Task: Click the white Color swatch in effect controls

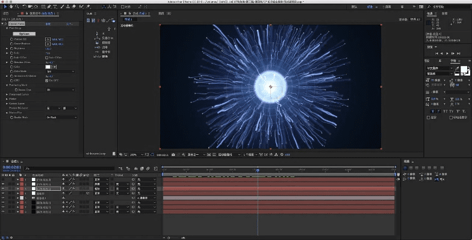Action: 48,67
